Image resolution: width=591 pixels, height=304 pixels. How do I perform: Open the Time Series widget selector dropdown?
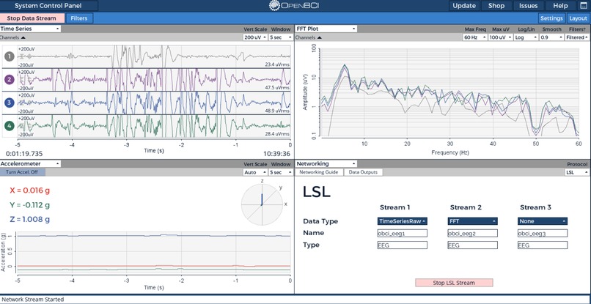click(x=30, y=29)
